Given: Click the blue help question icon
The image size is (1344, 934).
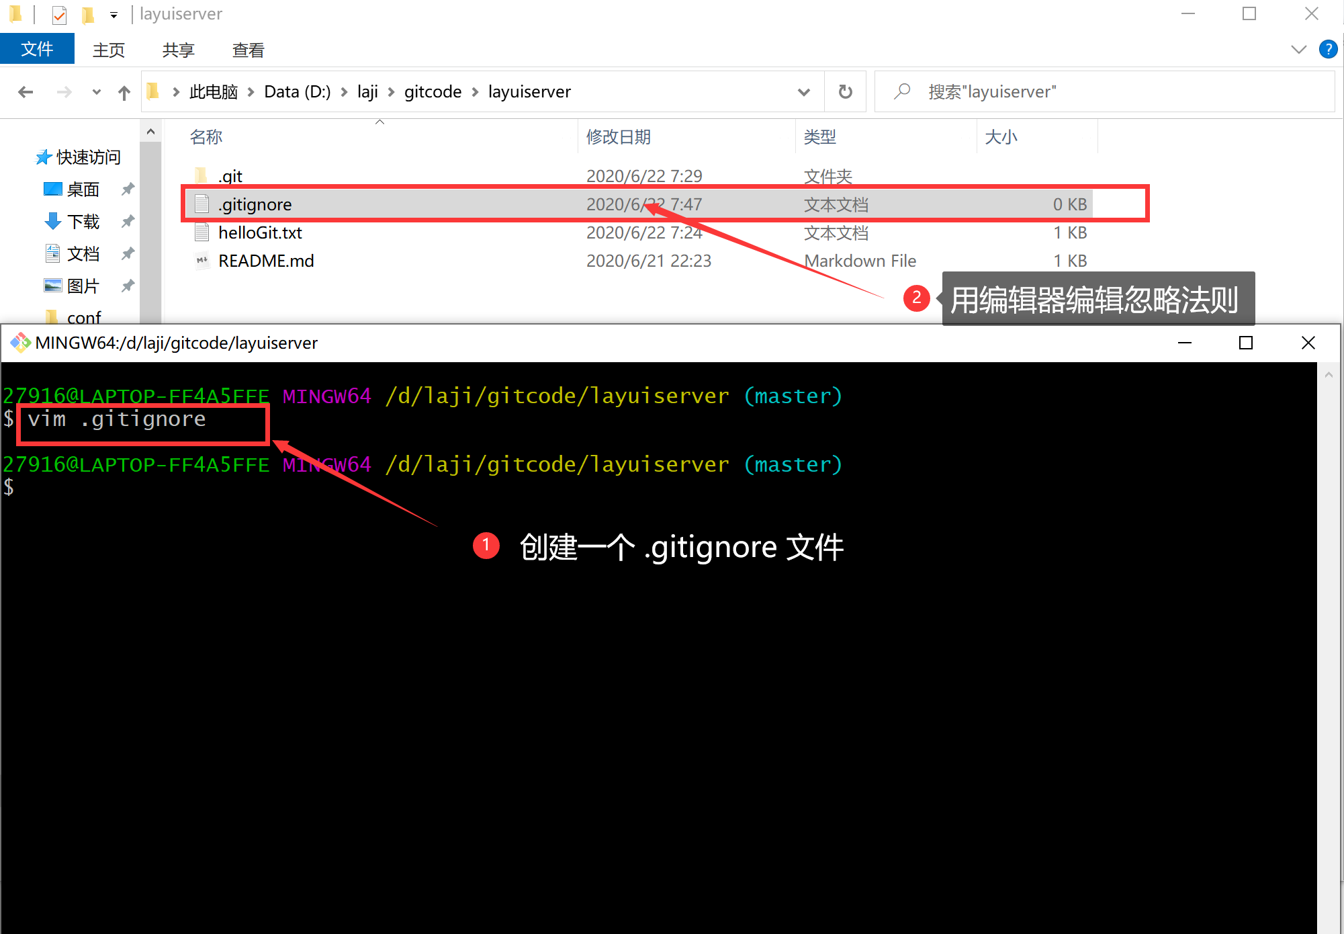Looking at the screenshot, I should coord(1327,49).
